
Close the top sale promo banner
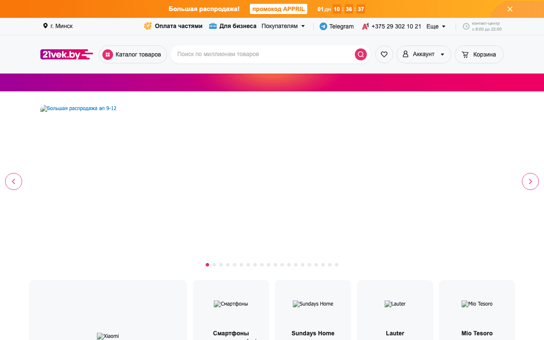coord(510,9)
